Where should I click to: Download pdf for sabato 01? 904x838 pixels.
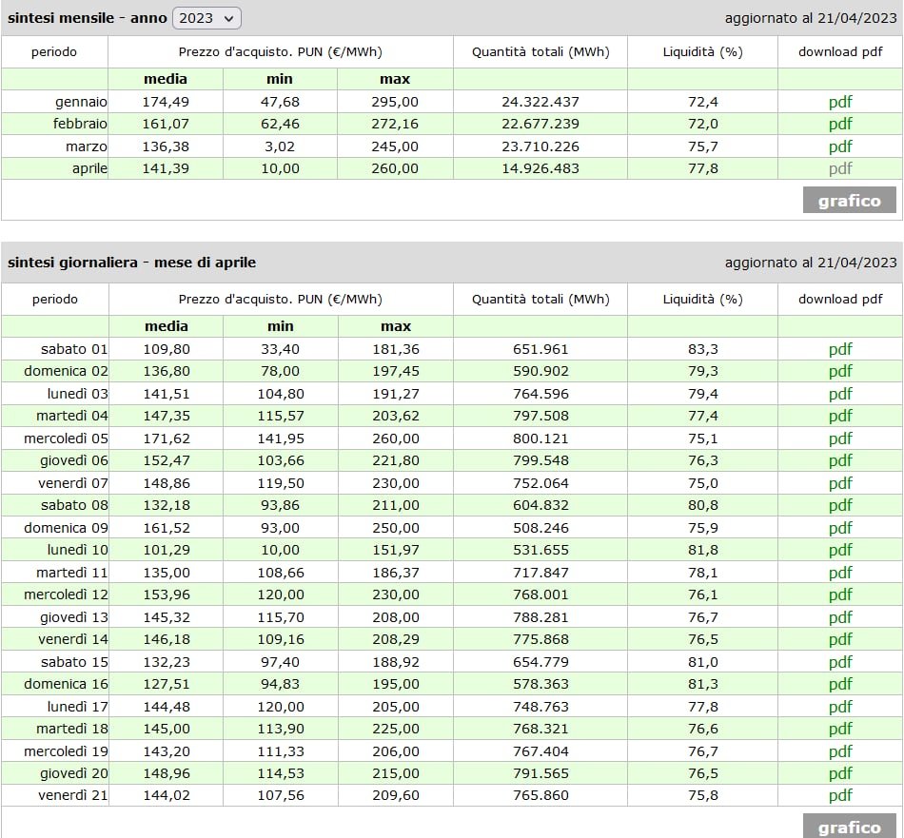[840, 349]
